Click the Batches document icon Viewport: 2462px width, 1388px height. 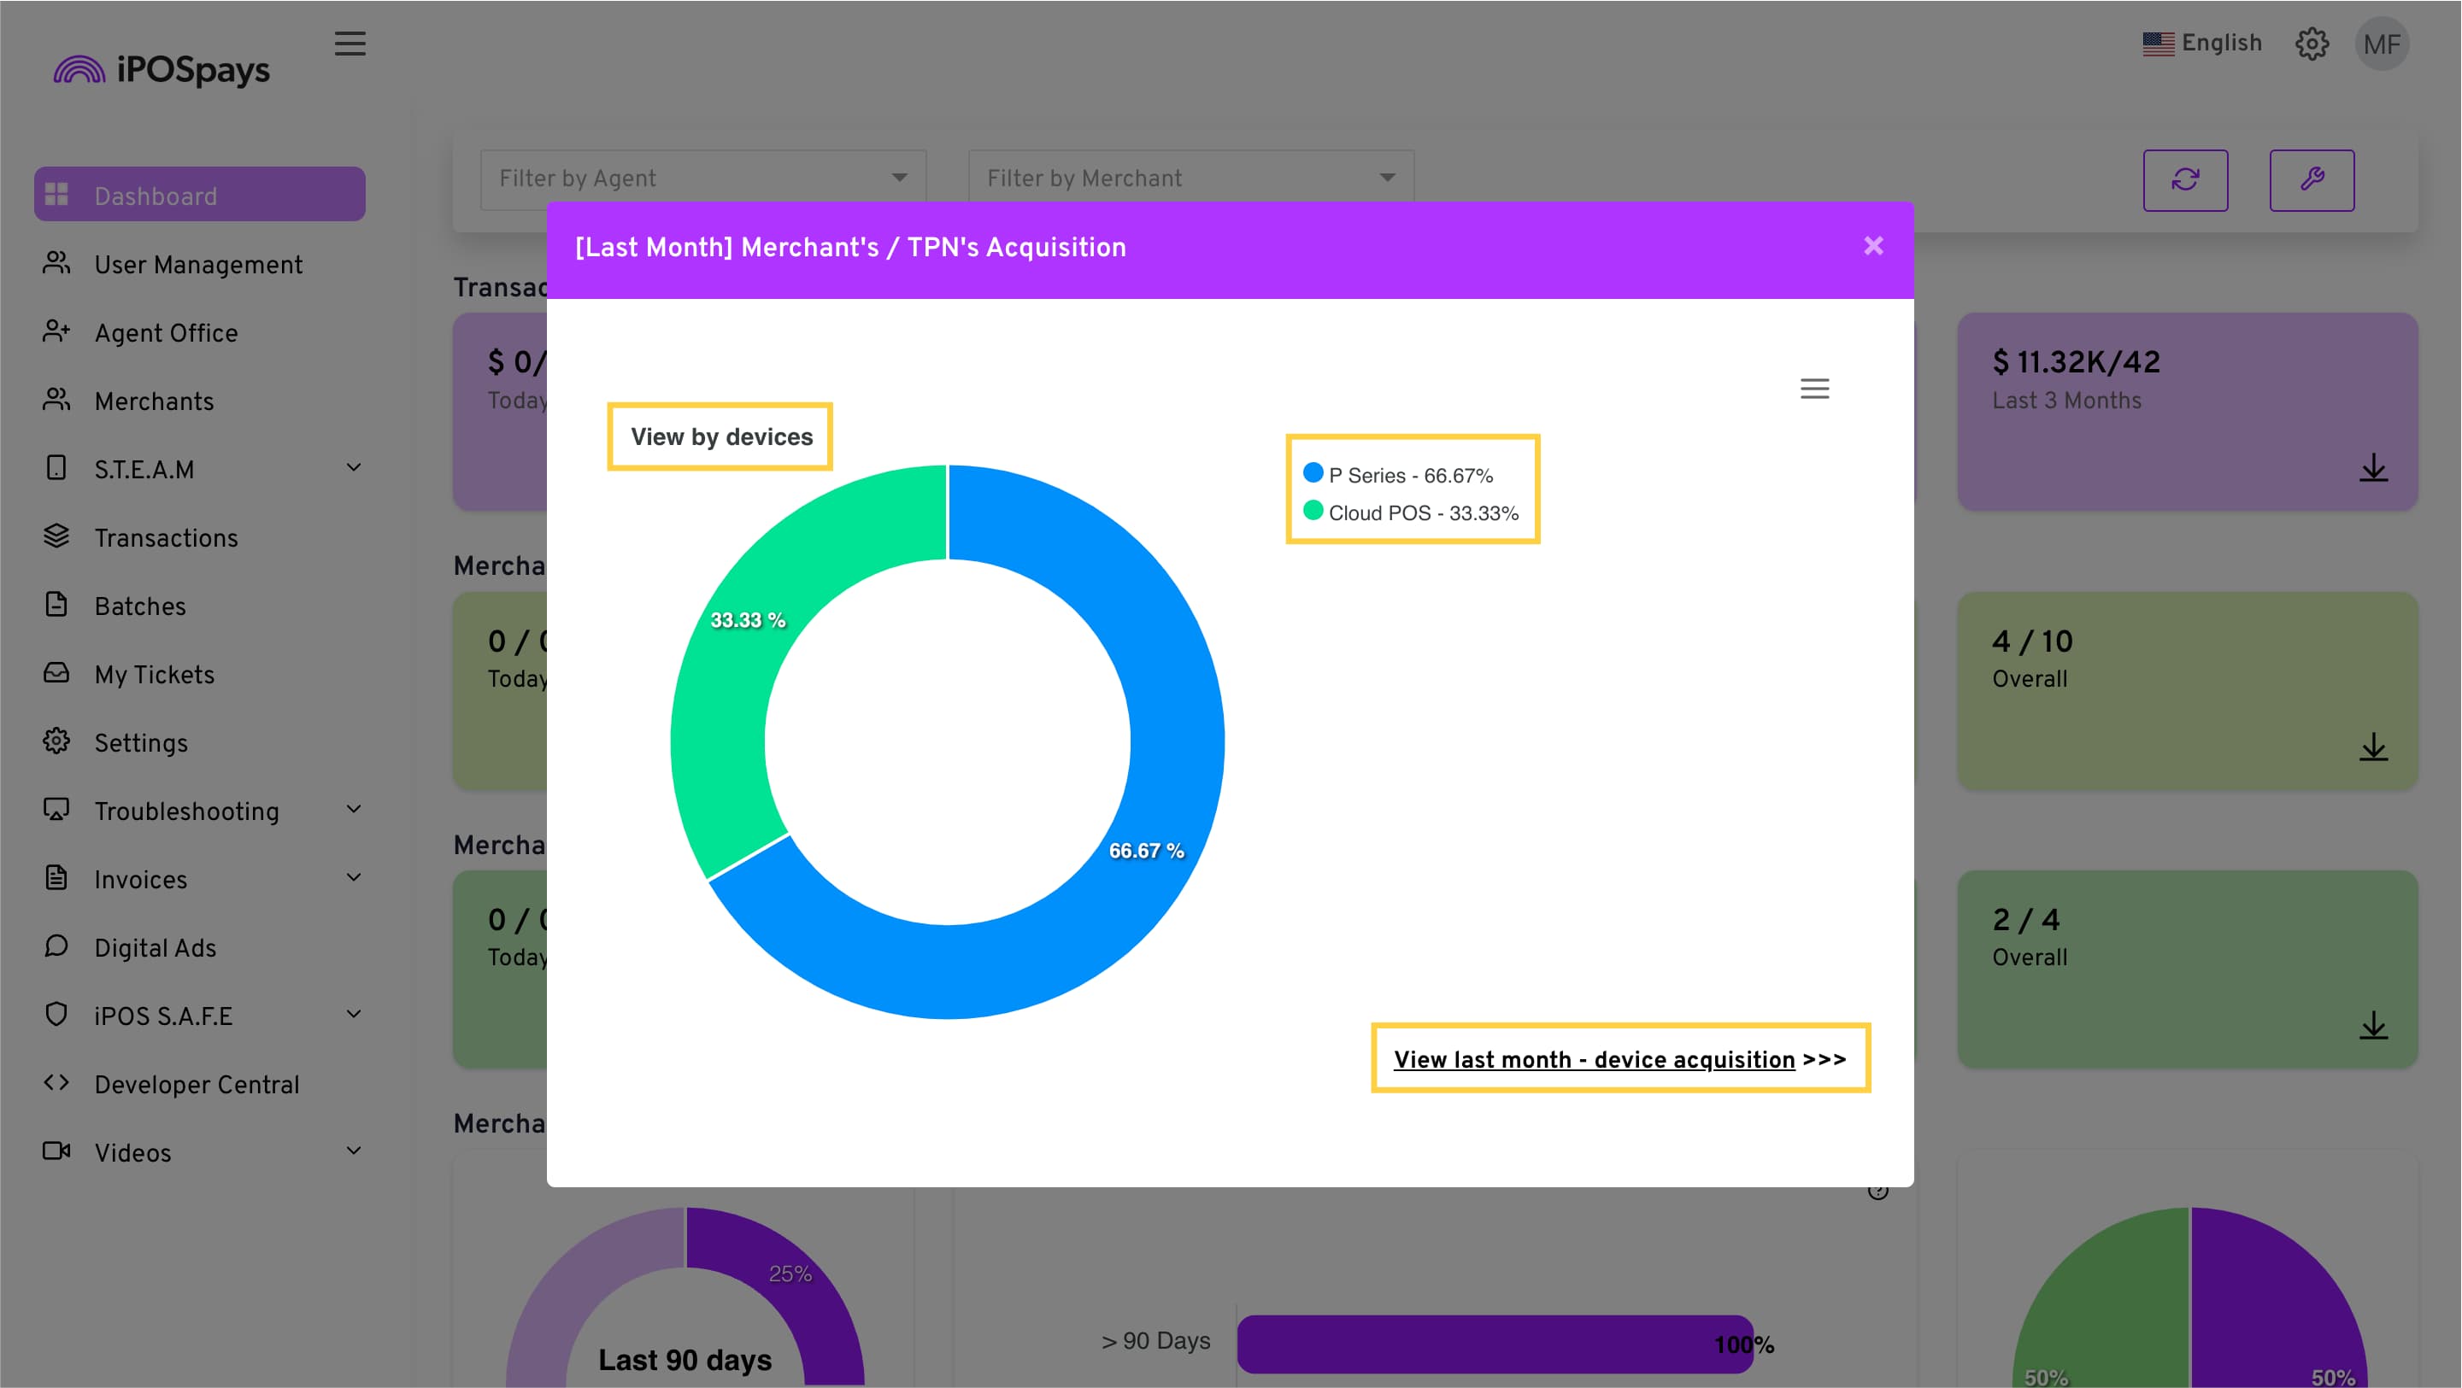(x=56, y=605)
